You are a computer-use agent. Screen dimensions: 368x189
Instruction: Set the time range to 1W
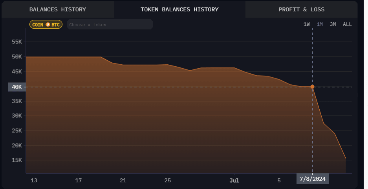[307, 24]
